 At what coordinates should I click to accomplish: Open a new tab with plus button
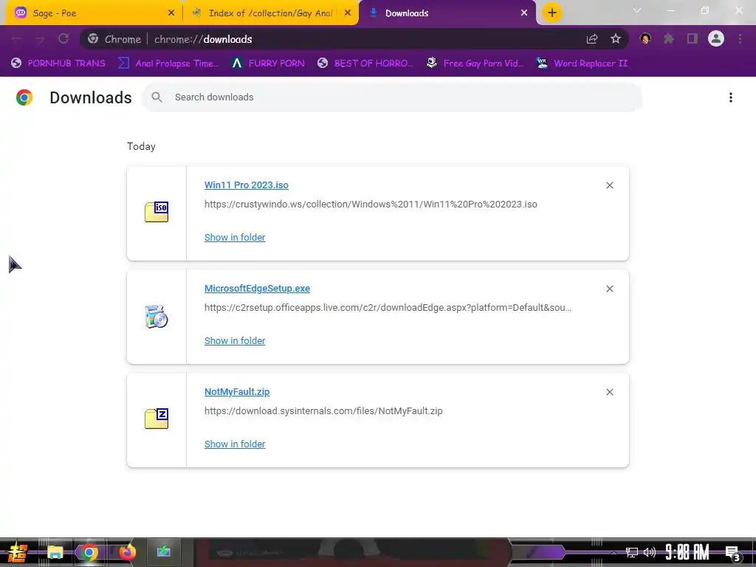coord(552,13)
